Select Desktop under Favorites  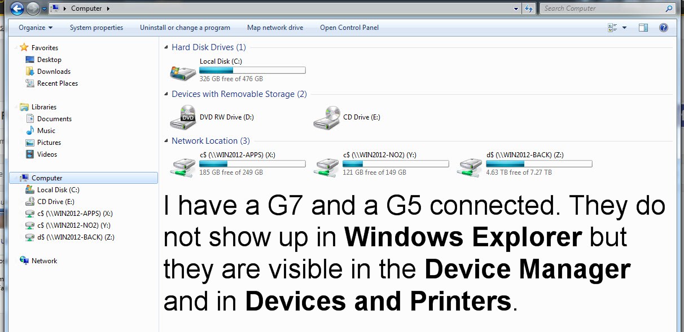49,60
